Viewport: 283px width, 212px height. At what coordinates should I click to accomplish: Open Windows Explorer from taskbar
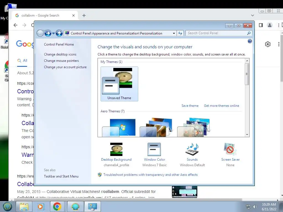[24, 206]
